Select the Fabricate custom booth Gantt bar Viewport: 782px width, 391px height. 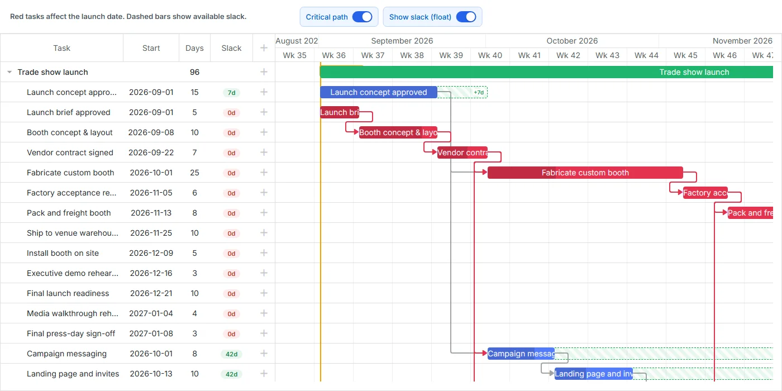click(585, 173)
